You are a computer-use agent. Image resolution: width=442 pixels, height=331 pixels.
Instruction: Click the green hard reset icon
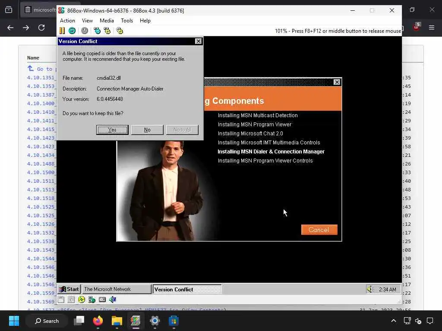pyautogui.click(x=72, y=31)
